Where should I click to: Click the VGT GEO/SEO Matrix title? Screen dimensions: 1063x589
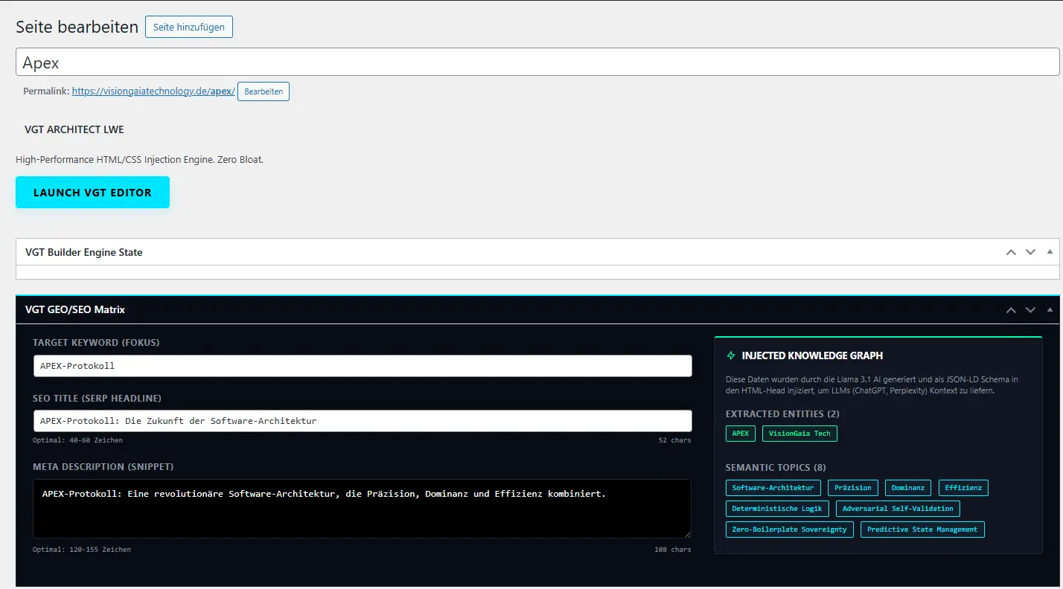pos(75,310)
